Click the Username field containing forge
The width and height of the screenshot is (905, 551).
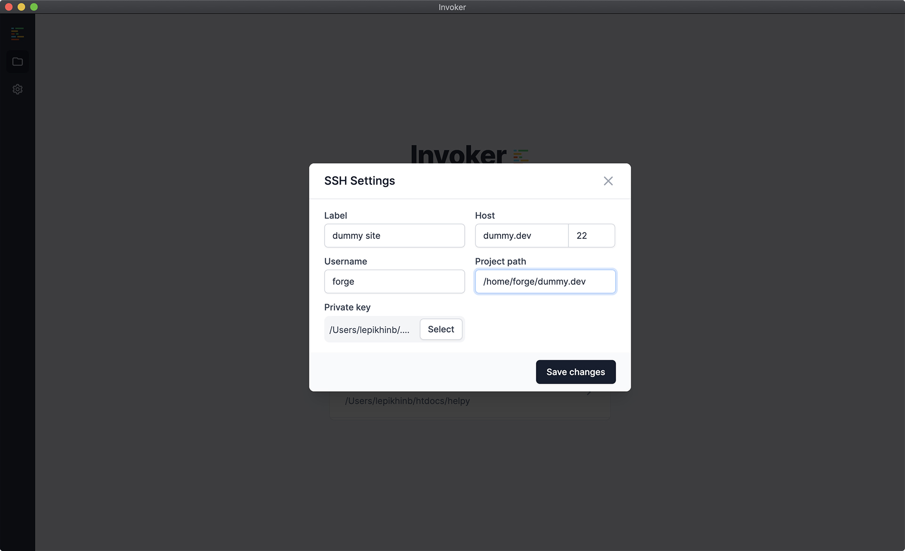pyautogui.click(x=394, y=281)
